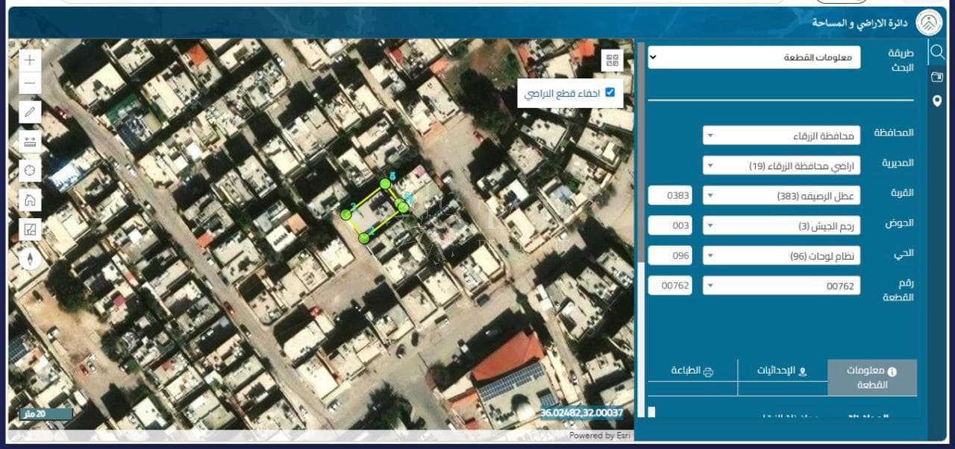
Task: Activate the locate crosshair tool
Action: pos(30,171)
